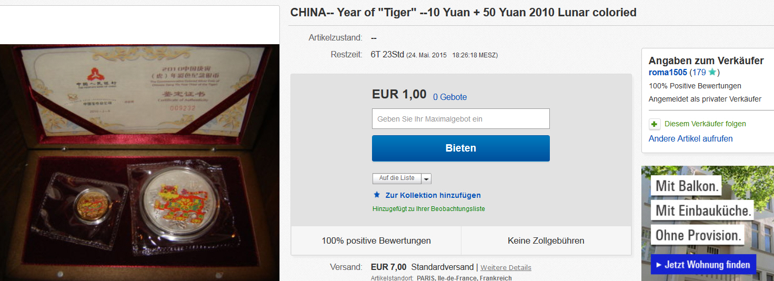Click seller feedback score 179

(x=699, y=72)
